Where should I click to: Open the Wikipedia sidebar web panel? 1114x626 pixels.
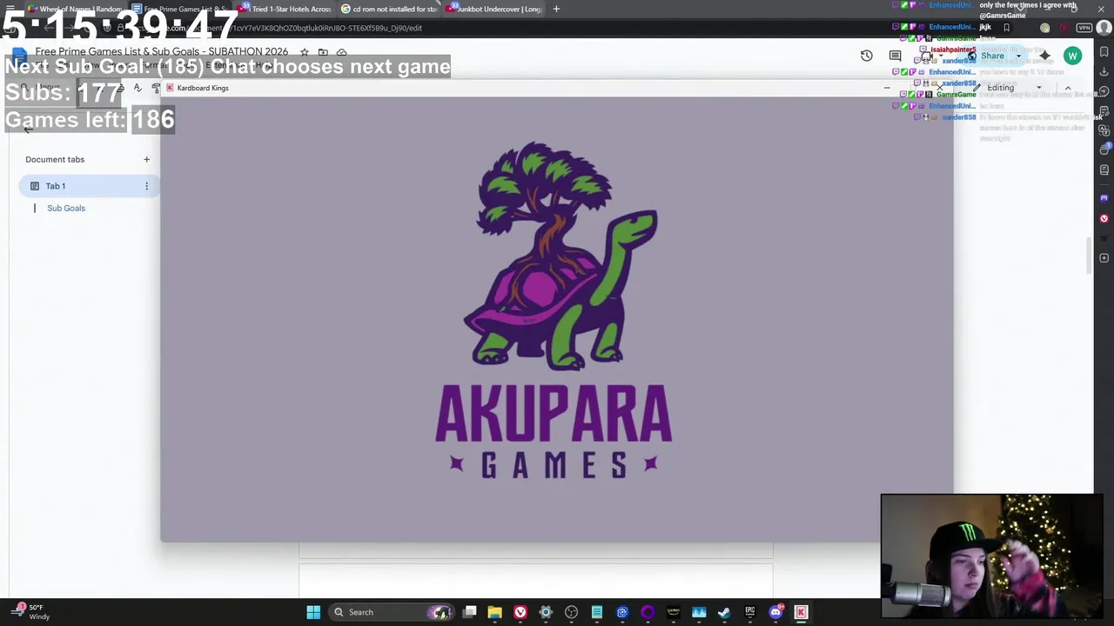(1104, 238)
